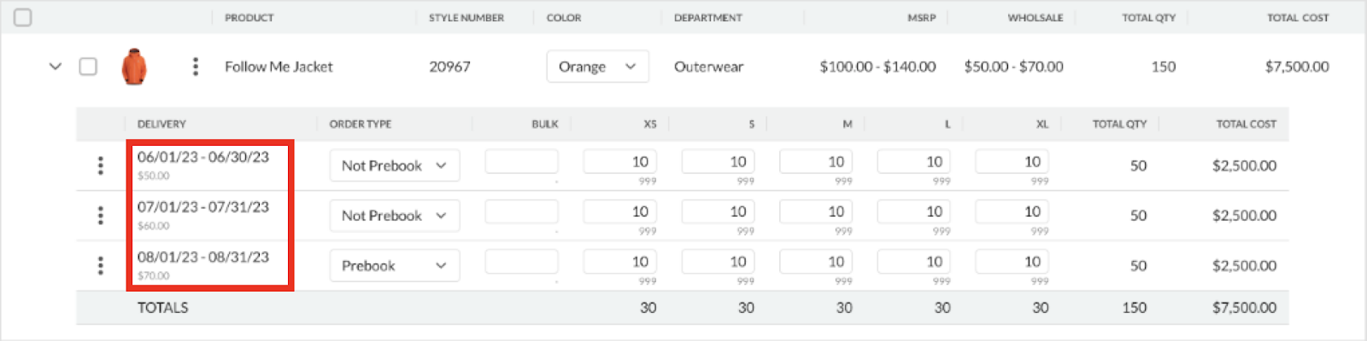Open the 06/01/23 delivery row options menu
Screen dimensions: 1367x341
pyautogui.click(x=101, y=165)
